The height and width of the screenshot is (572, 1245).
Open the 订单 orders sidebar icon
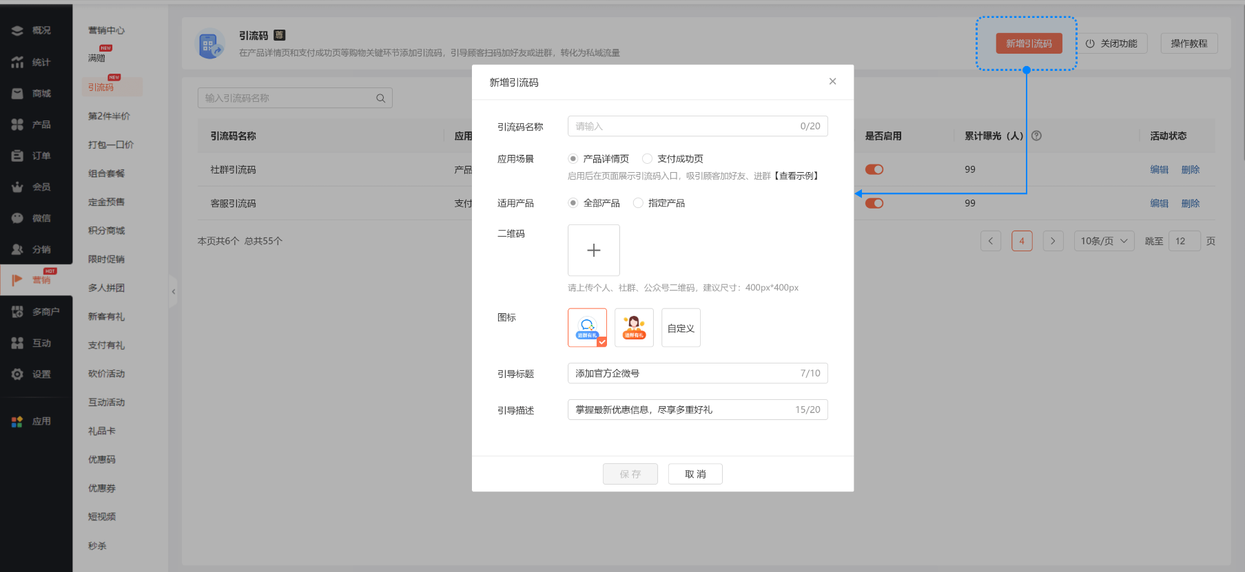pyautogui.click(x=17, y=156)
